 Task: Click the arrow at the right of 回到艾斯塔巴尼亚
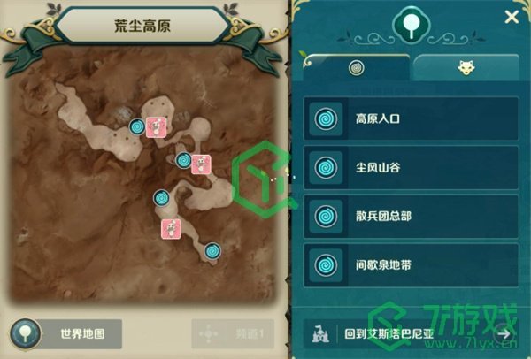tap(504, 334)
